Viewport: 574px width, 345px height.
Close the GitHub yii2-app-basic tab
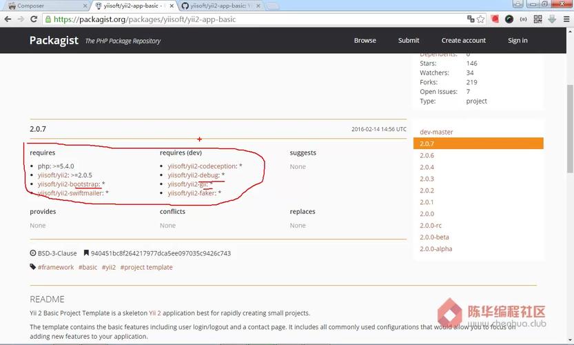pos(258,6)
